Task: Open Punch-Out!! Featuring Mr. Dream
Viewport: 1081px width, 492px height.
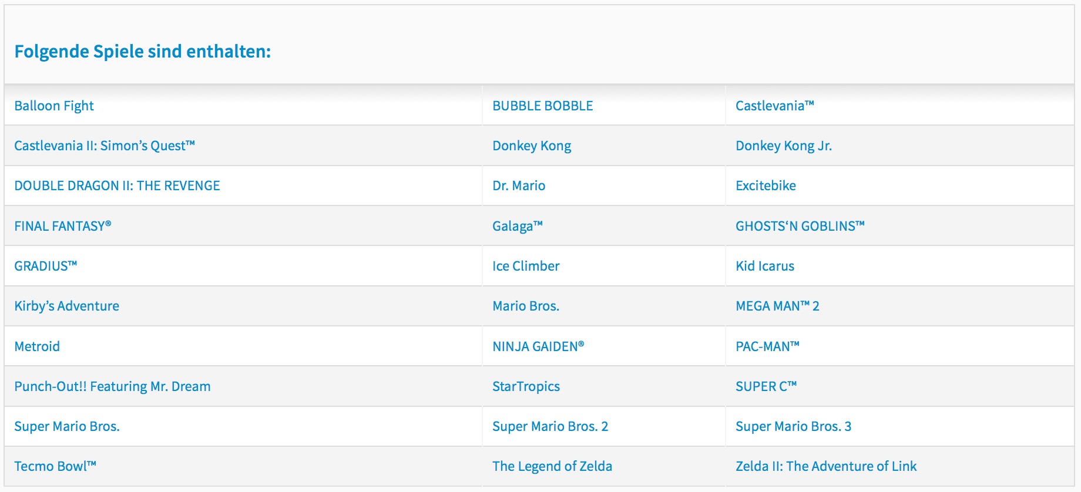Action: point(113,386)
